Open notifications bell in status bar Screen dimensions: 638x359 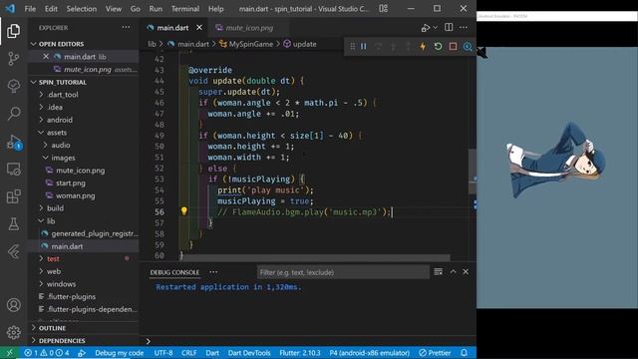(x=465, y=352)
